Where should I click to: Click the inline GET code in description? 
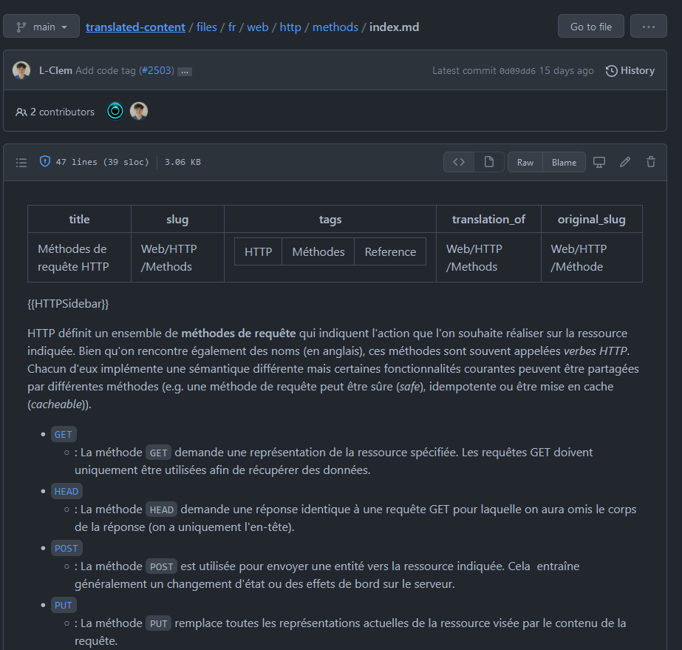tap(158, 453)
